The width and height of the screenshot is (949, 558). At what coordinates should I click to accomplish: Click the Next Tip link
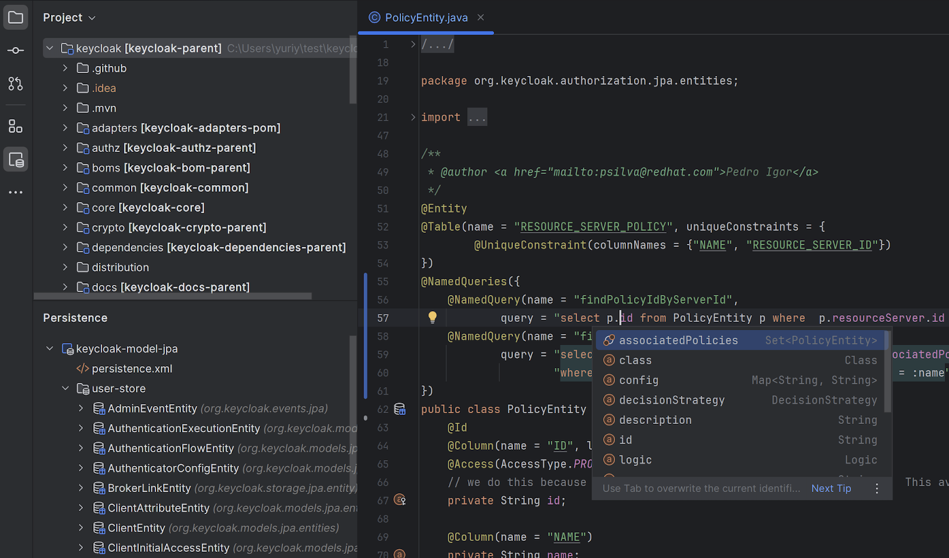click(x=831, y=489)
